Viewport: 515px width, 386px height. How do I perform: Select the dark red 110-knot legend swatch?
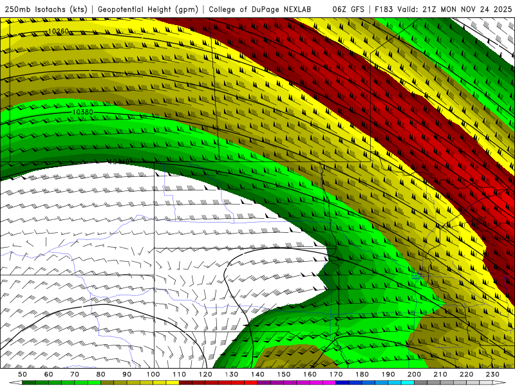(185, 383)
